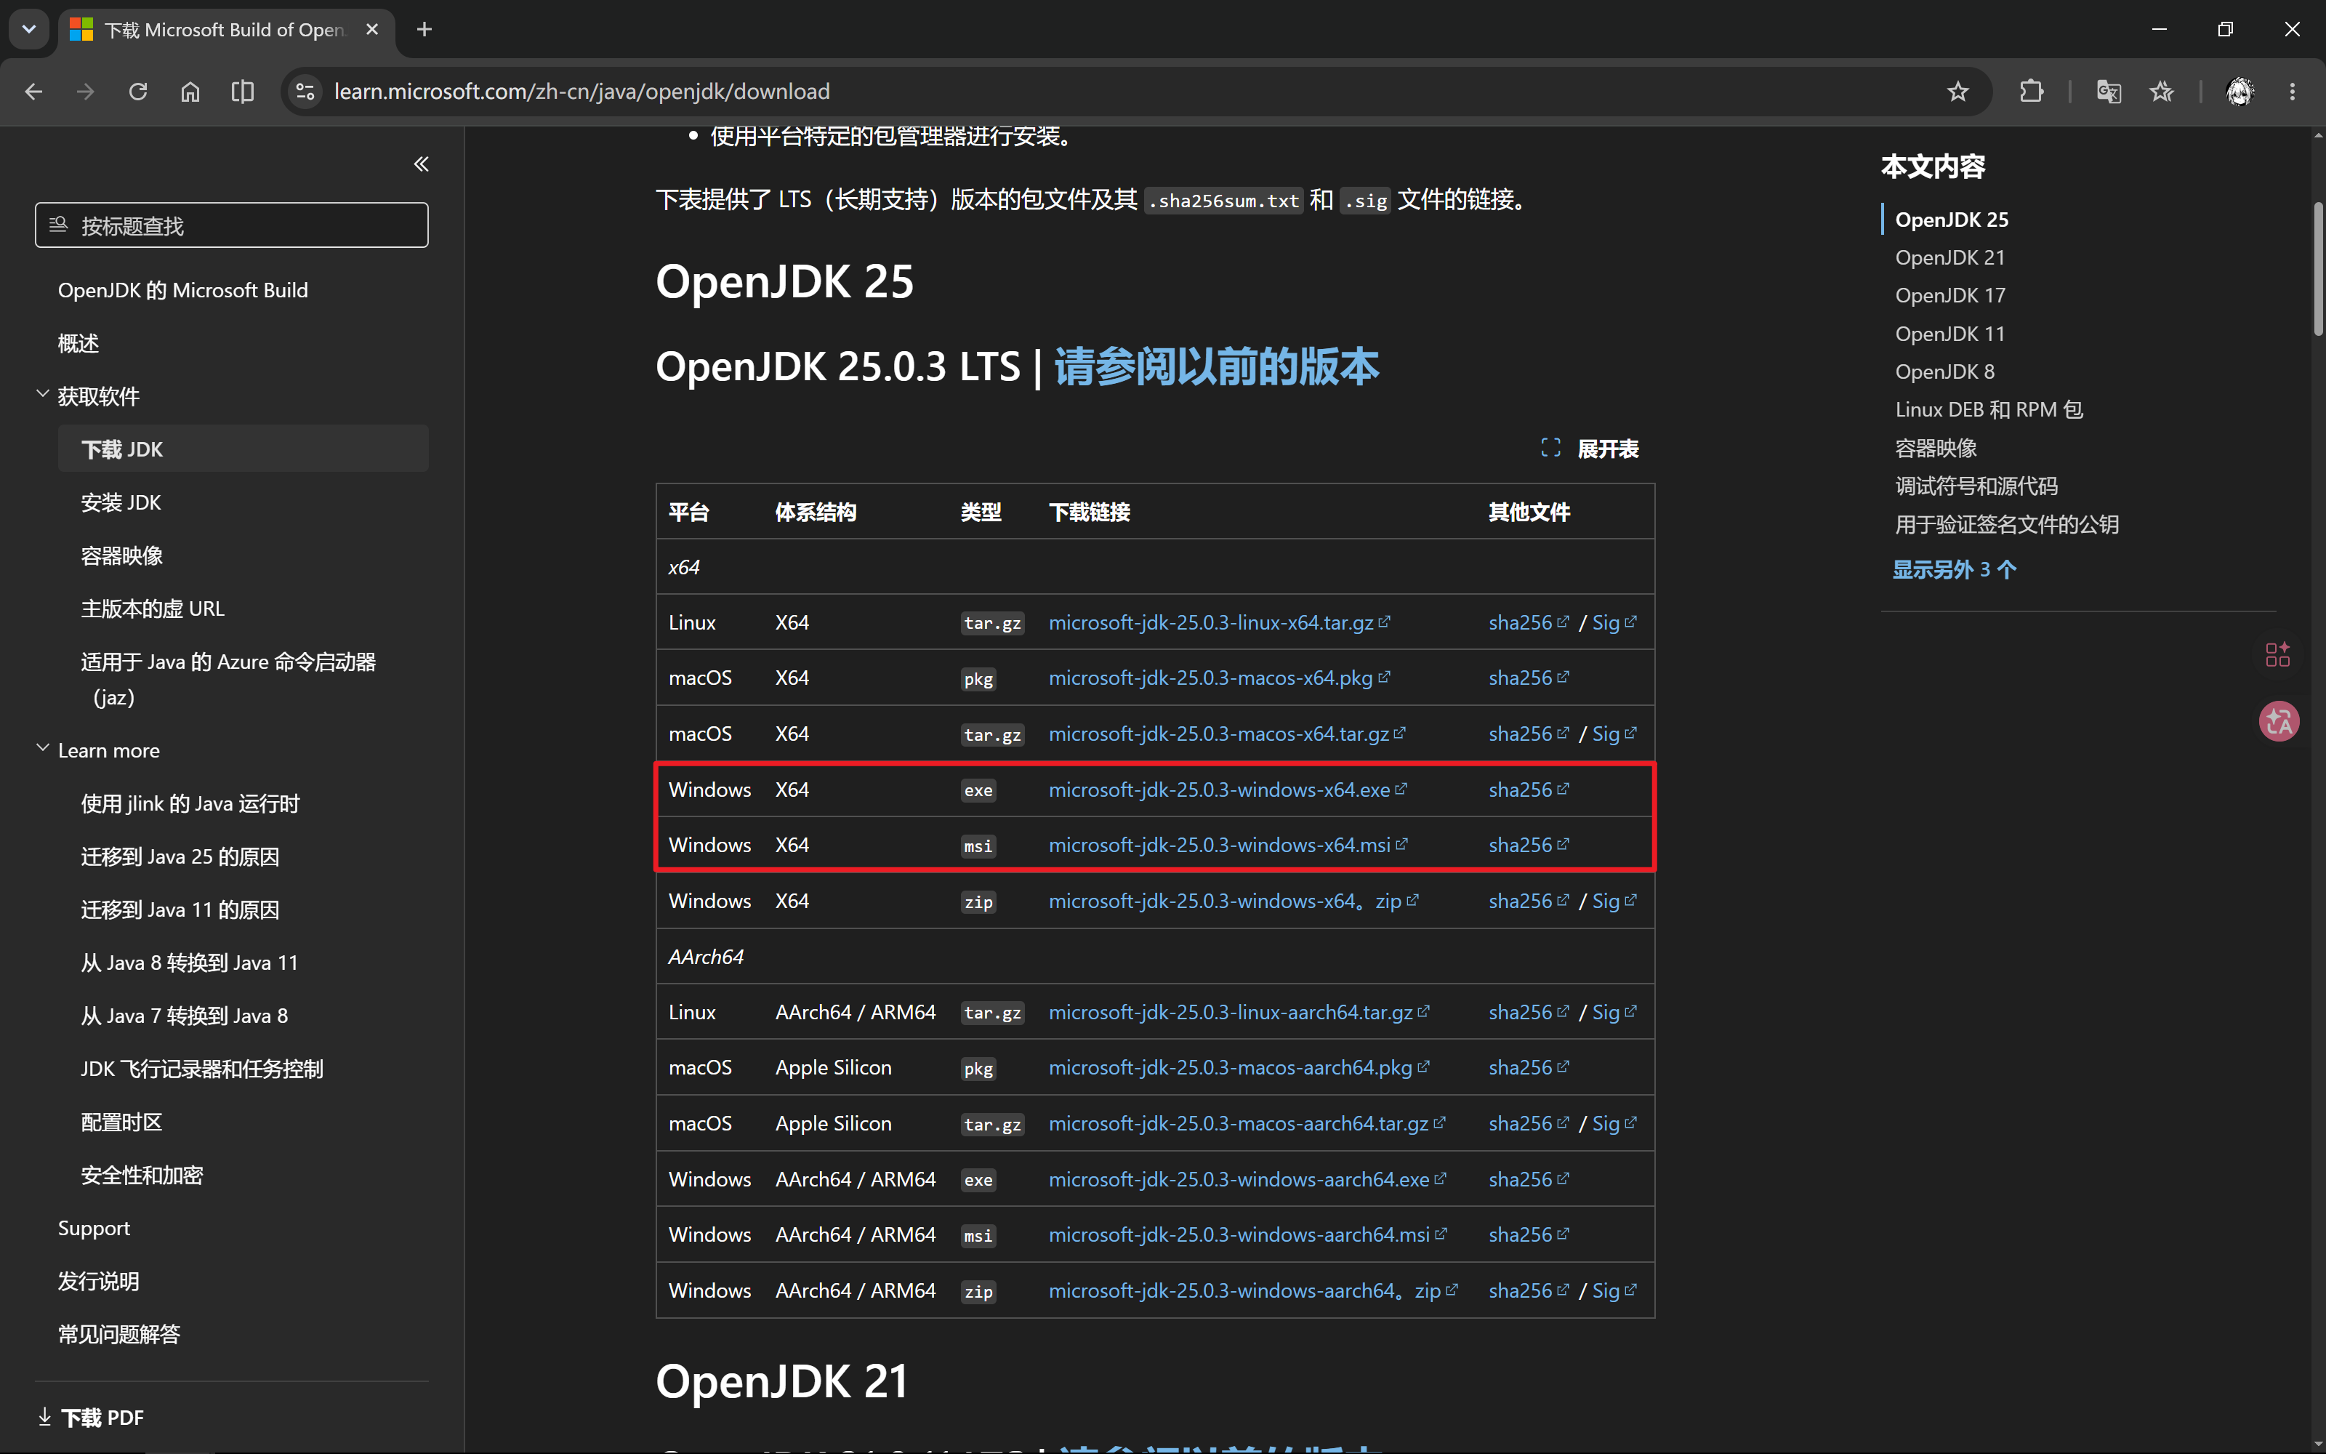This screenshot has width=2326, height=1454.
Task: Select 下载 JDK in the sidebar
Action: point(244,449)
